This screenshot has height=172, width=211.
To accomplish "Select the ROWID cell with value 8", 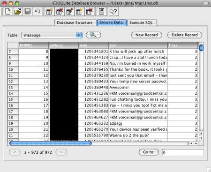I will [x=34, y=52].
